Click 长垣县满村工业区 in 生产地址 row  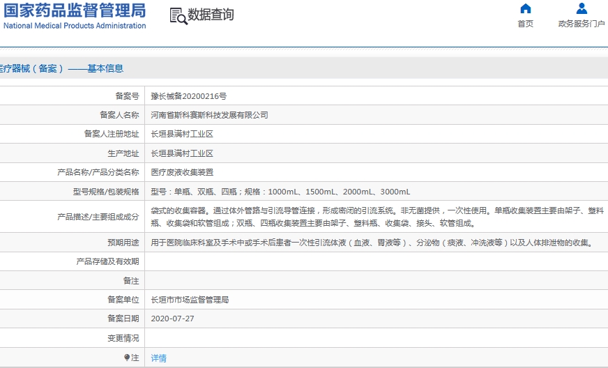click(x=182, y=153)
